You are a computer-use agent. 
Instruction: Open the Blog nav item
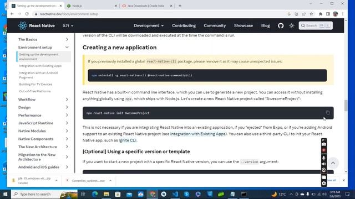click(x=265, y=26)
